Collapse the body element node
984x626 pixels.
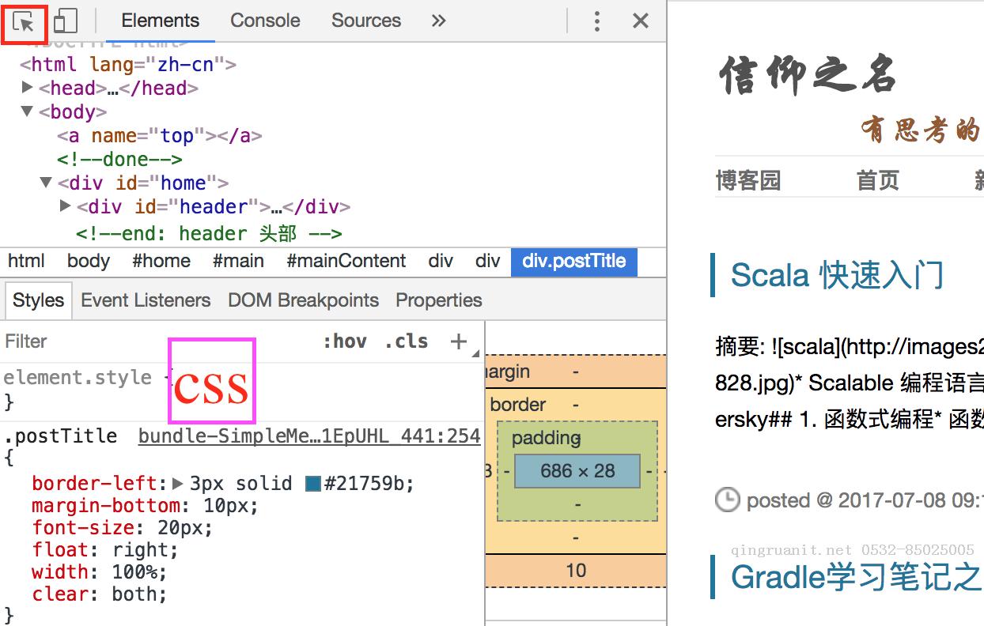[28, 111]
